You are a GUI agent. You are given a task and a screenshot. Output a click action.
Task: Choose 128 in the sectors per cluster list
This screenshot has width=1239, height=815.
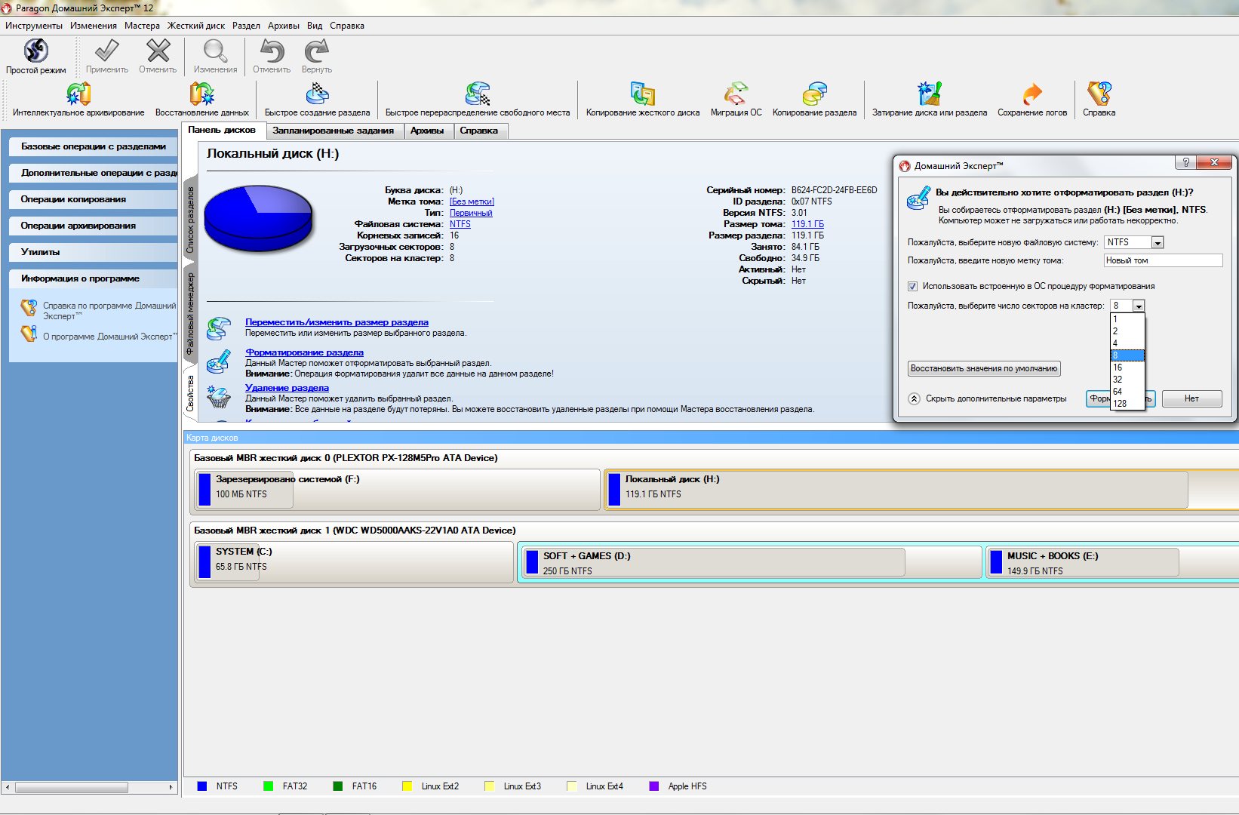1128,404
